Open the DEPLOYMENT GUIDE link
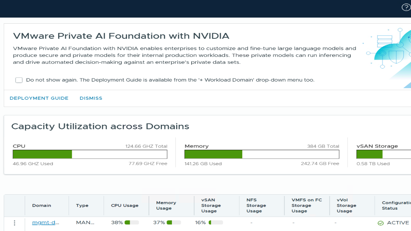The image size is (411, 231). [39, 98]
